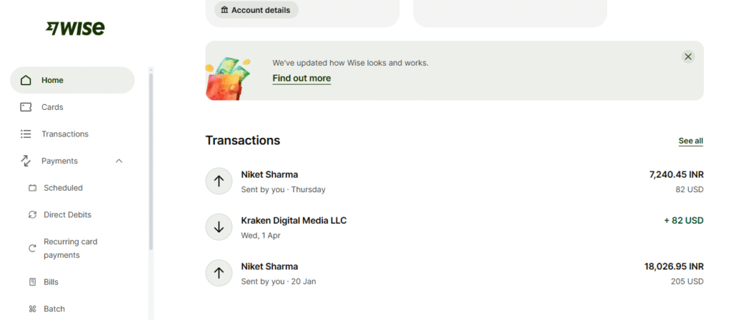Click See all transactions link
The height and width of the screenshot is (320, 741).
690,141
